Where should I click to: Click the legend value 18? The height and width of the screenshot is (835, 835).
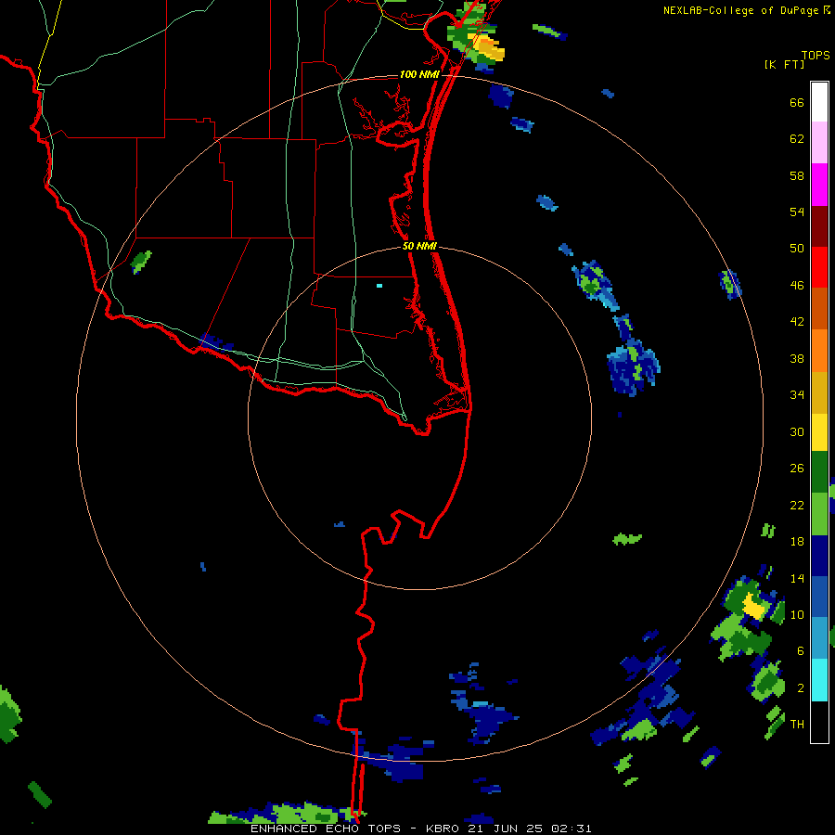click(797, 542)
